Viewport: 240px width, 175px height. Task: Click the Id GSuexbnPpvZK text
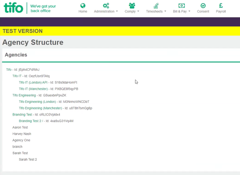52,95
